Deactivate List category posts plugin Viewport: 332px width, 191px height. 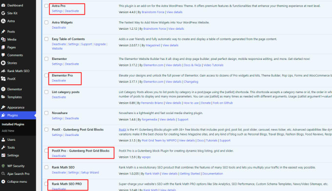tap(59, 97)
